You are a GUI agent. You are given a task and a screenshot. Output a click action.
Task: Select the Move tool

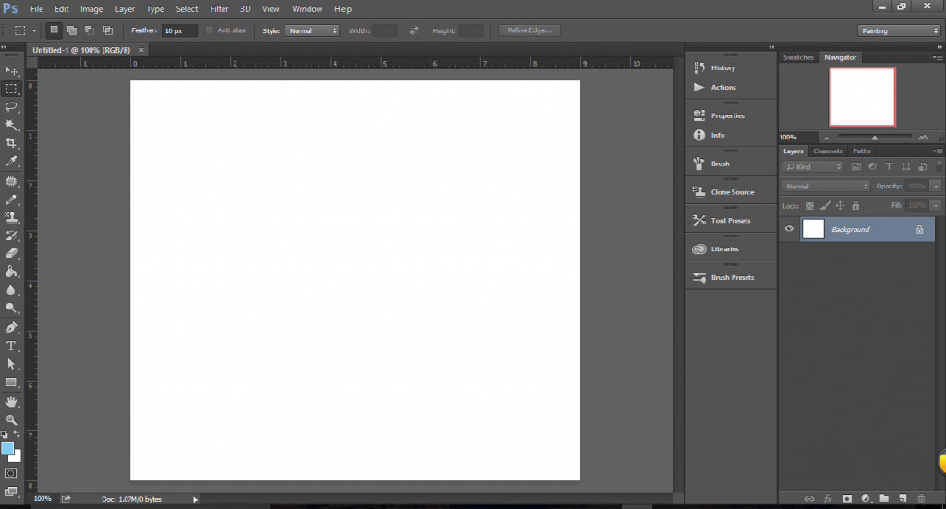11,70
